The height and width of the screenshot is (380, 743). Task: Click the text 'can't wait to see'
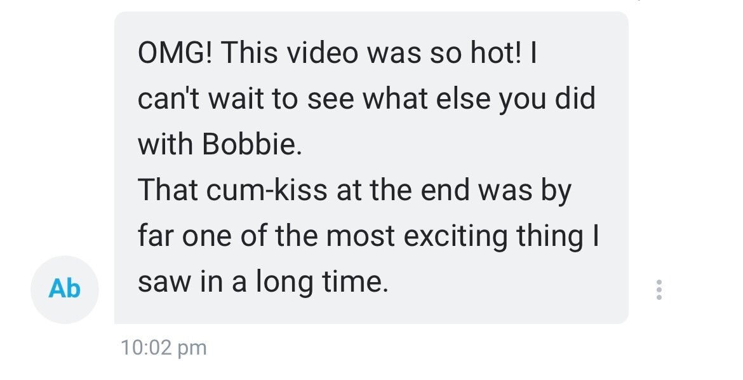(246, 98)
